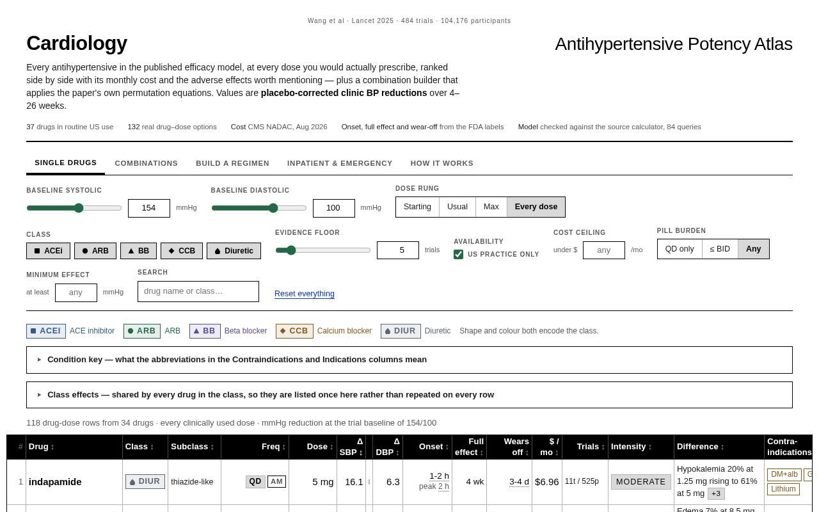Click the Lithium contraindication tag

(x=783, y=489)
